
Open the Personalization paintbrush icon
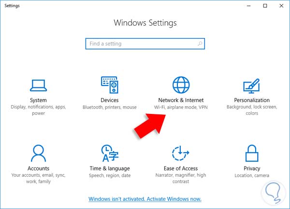(251, 86)
